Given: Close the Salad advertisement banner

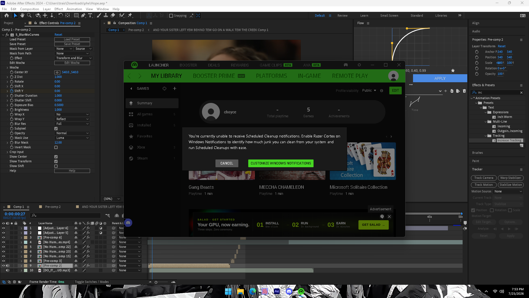Looking at the screenshot, I should pos(389,217).
